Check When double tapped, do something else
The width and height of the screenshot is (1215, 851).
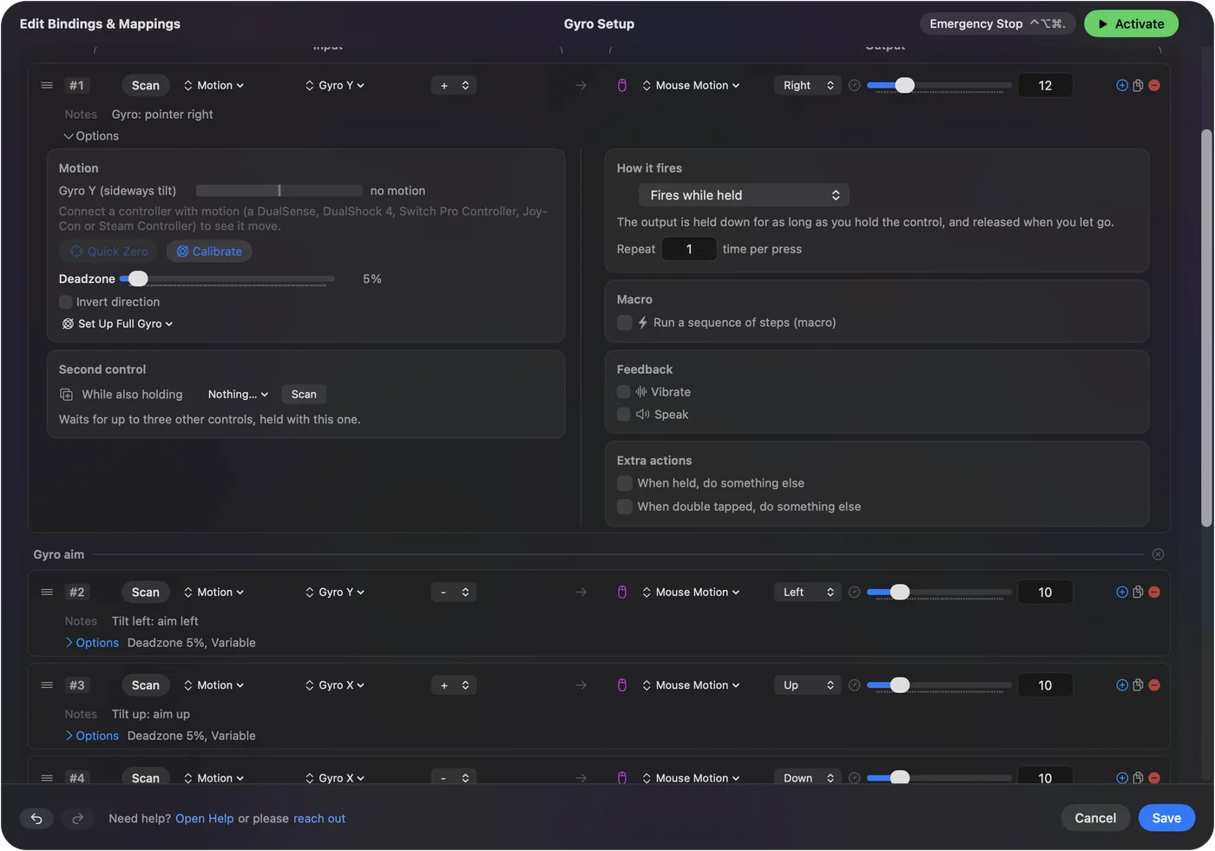point(624,507)
